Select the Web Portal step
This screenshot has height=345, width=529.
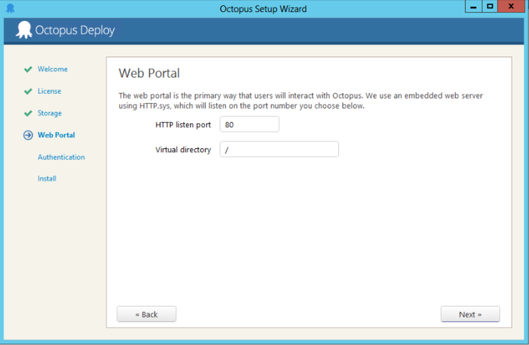point(56,135)
